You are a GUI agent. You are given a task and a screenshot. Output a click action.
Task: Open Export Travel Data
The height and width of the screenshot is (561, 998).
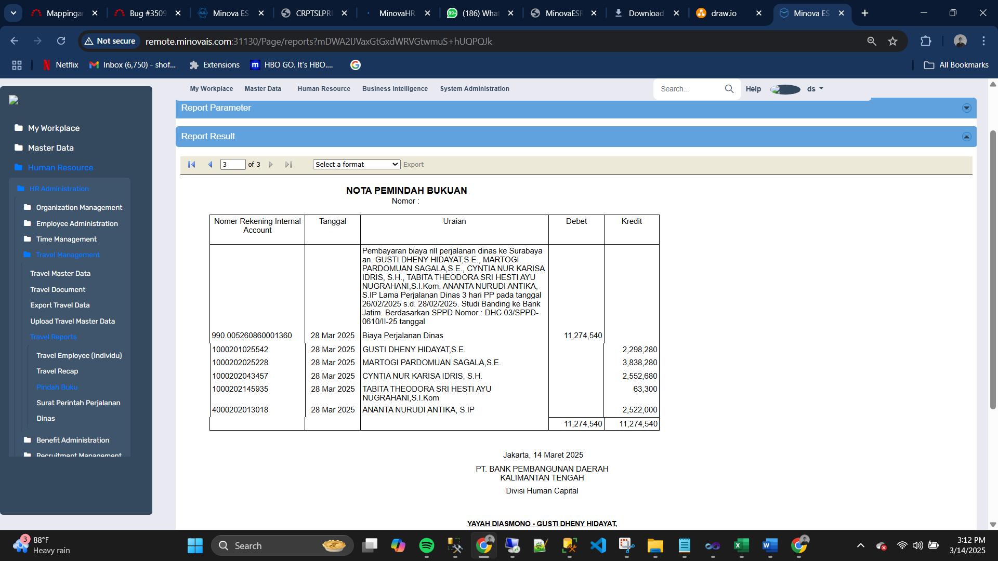tap(60, 305)
